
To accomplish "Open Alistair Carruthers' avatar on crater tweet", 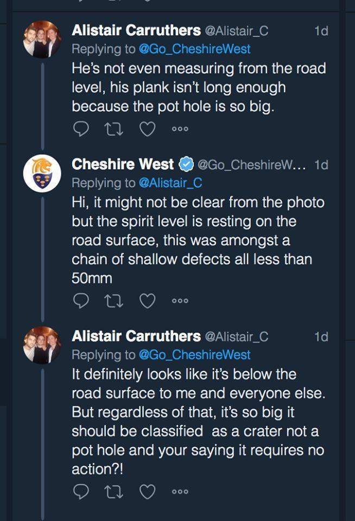I will (42, 345).
